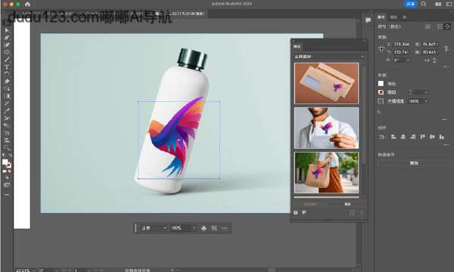
Task: Open the Home screen icon
Action: [27, 4]
